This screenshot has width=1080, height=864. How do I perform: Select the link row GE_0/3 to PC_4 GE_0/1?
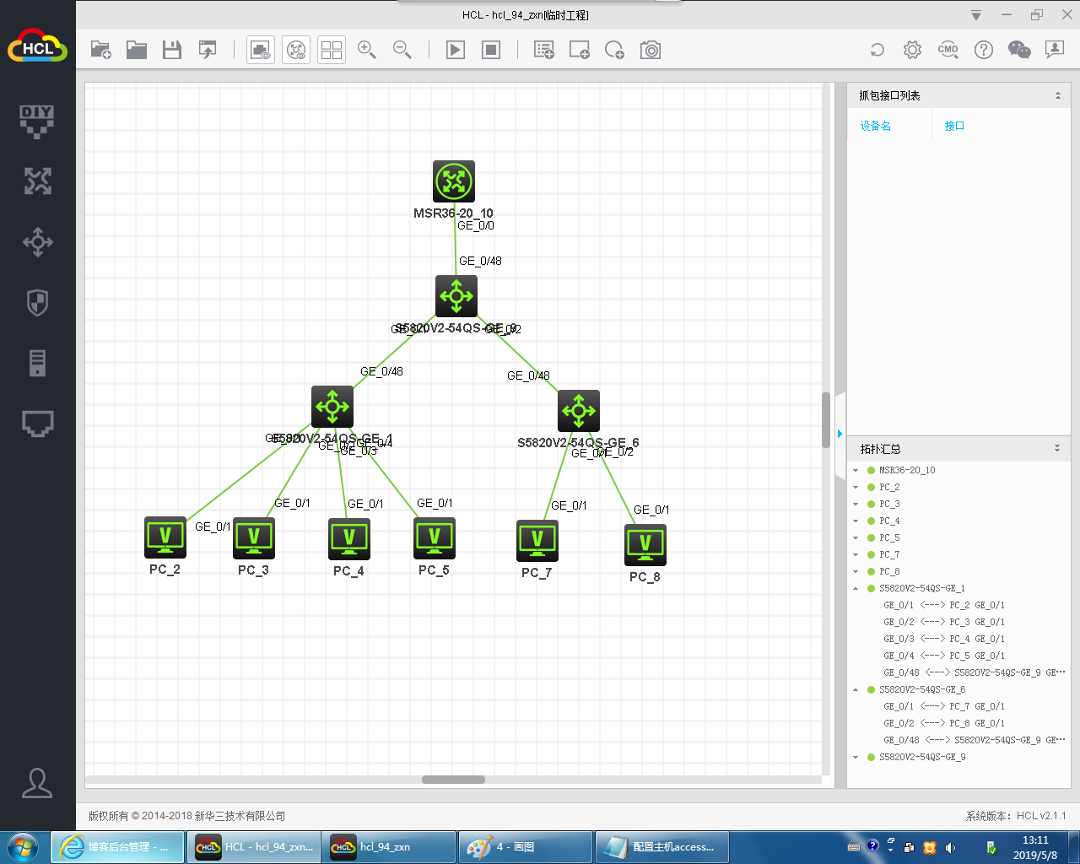pyautogui.click(x=944, y=640)
